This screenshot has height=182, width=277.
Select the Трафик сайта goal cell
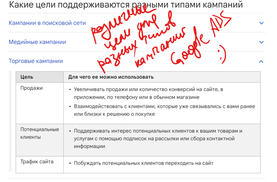(x=40, y=165)
